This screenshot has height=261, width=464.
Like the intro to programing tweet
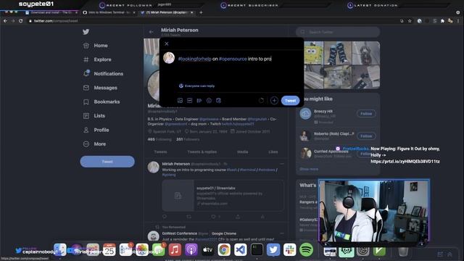(213, 217)
